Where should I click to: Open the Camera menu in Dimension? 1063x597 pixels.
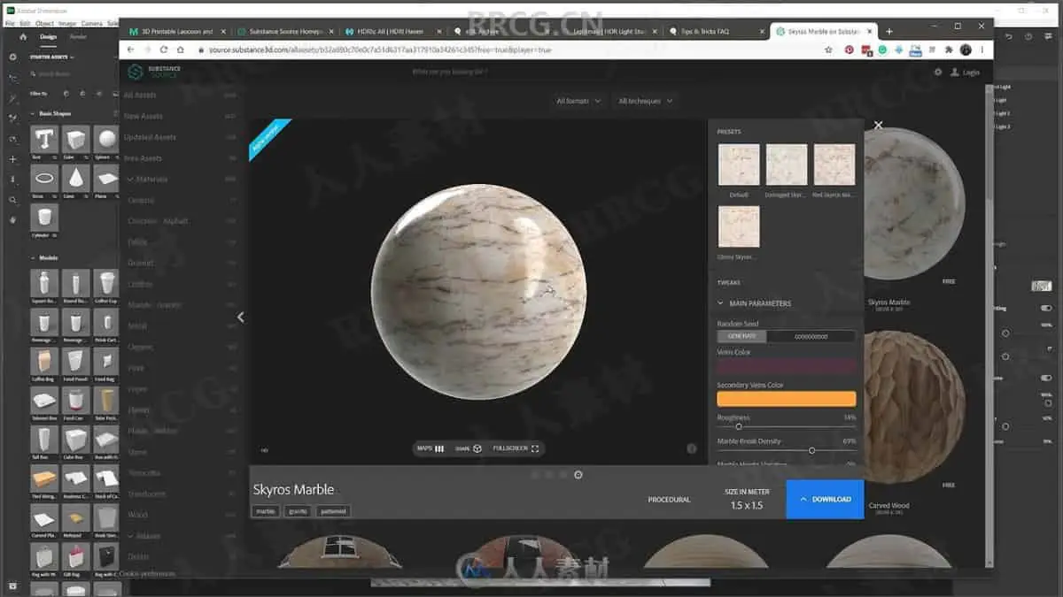[x=91, y=23]
